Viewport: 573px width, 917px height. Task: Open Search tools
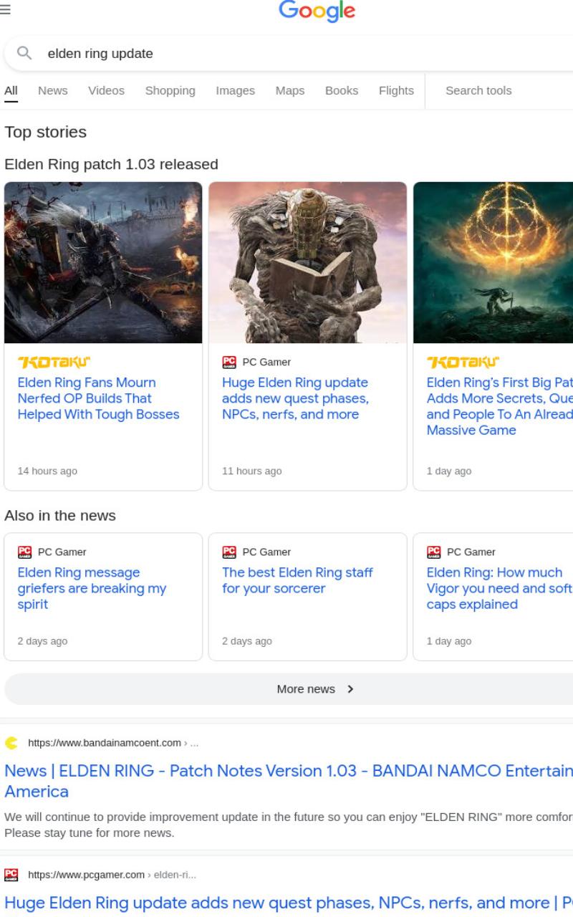478,90
